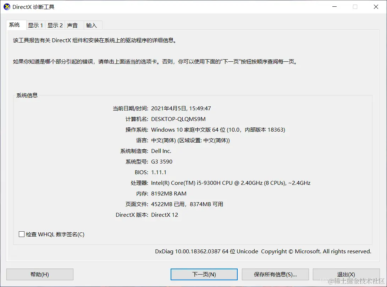
Task: Click system model value G3 3590
Action: pos(162,161)
